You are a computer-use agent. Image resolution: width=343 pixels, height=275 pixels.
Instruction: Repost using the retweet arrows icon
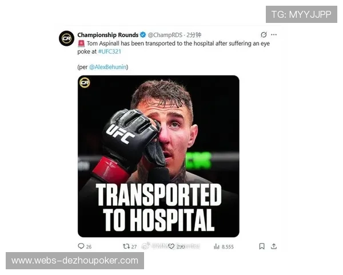[x=126, y=246]
